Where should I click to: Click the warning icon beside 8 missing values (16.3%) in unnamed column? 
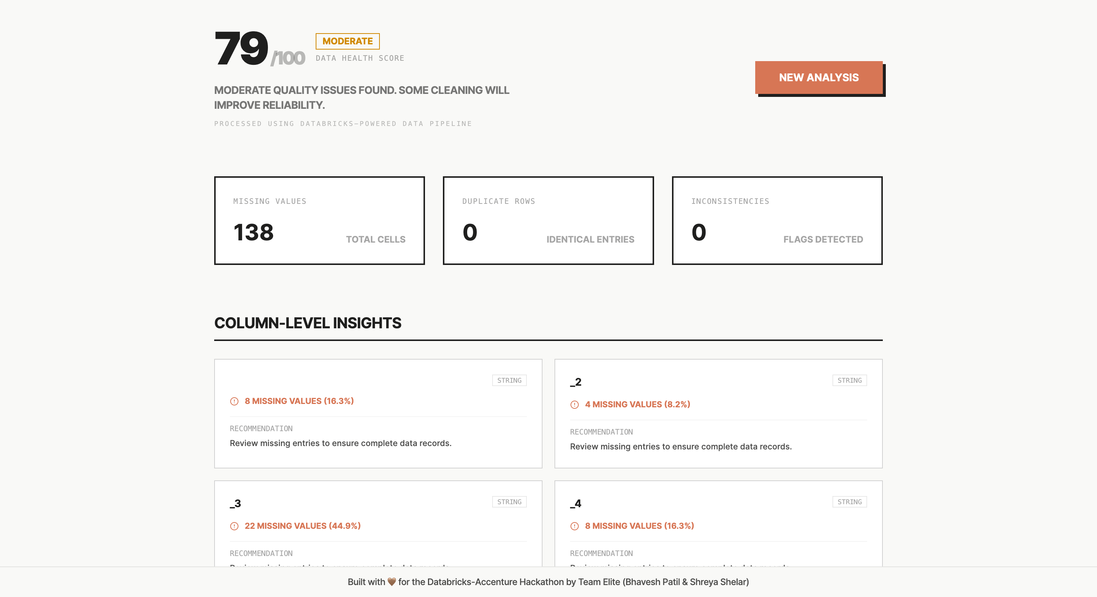click(x=234, y=401)
